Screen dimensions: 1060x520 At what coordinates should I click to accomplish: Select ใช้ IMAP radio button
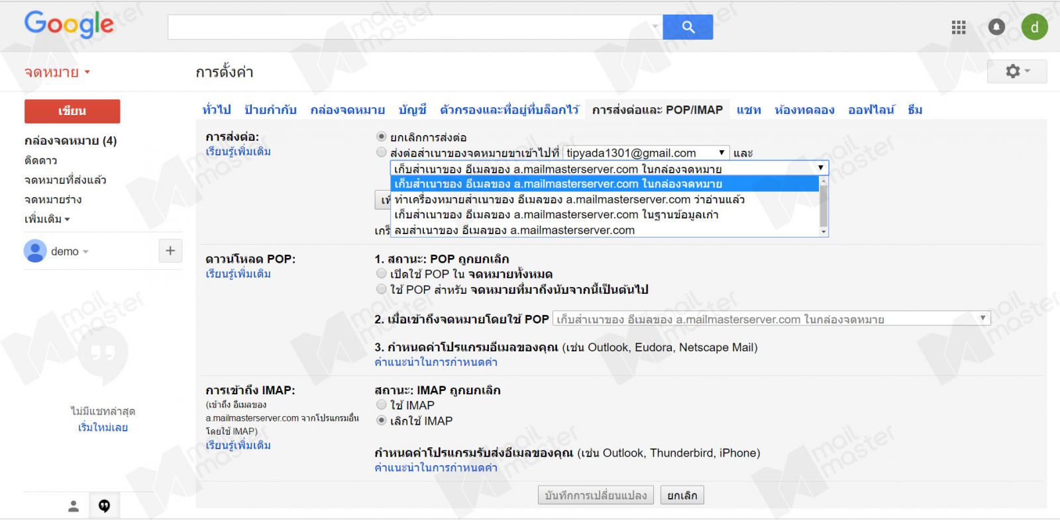[x=382, y=405]
